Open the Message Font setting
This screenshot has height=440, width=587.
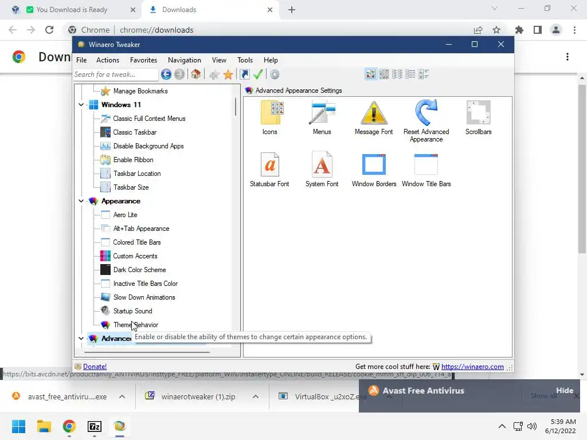(x=374, y=117)
